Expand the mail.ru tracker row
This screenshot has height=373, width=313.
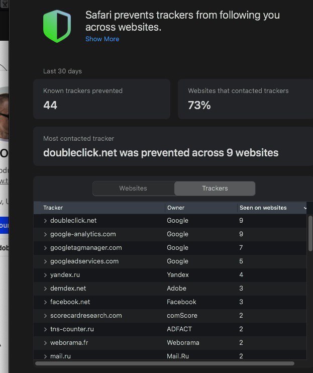45,356
